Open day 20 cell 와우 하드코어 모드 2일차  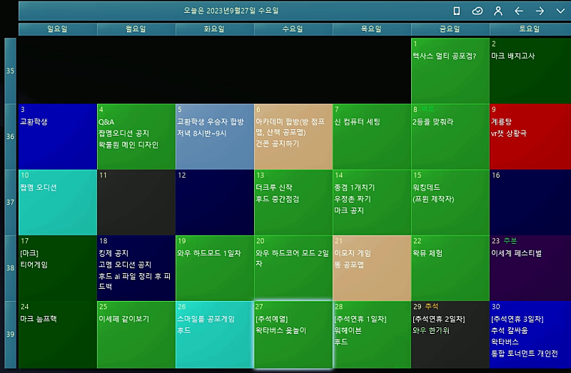click(x=293, y=268)
